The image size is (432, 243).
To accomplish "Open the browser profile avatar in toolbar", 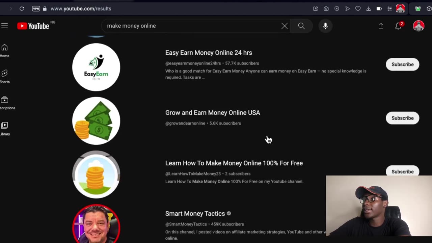I will click(x=400, y=8).
